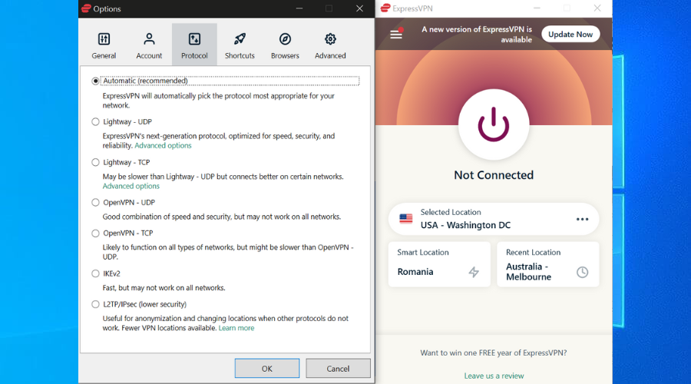Open the ExpressVPN hamburger menu
This screenshot has width=691, height=384.
coord(396,34)
